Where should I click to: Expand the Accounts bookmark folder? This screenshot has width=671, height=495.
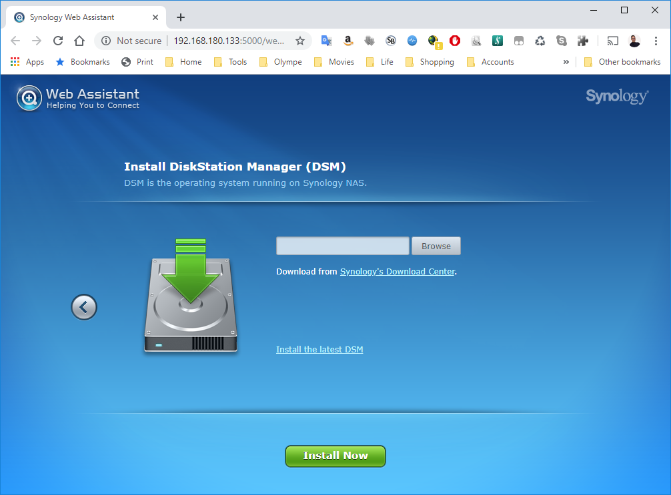490,62
